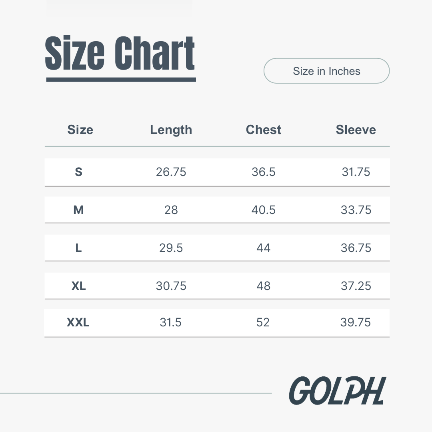Screen dimensions: 432x432
Task: Select the M size row label
Action: 78,210
